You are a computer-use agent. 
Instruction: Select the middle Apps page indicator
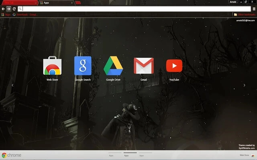point(130,154)
